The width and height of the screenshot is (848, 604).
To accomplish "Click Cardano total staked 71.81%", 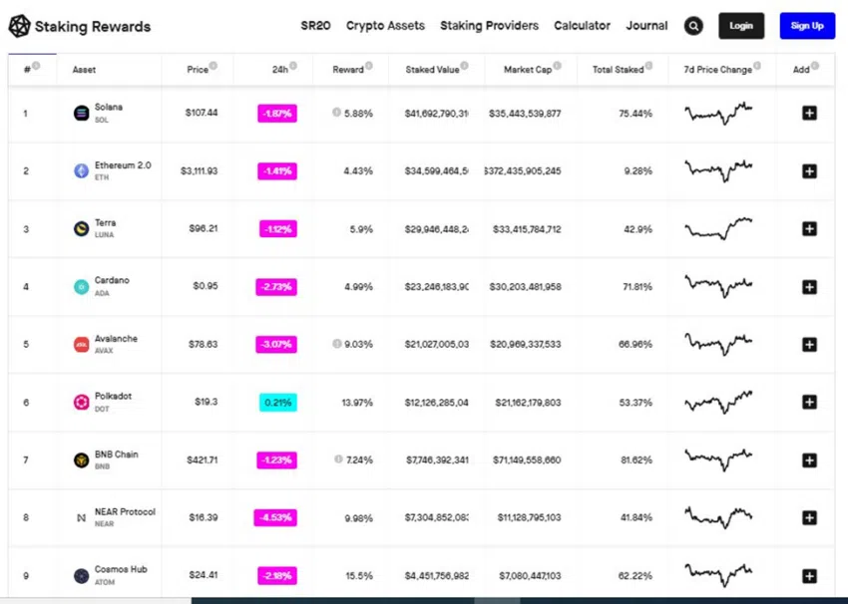I will [x=637, y=287].
